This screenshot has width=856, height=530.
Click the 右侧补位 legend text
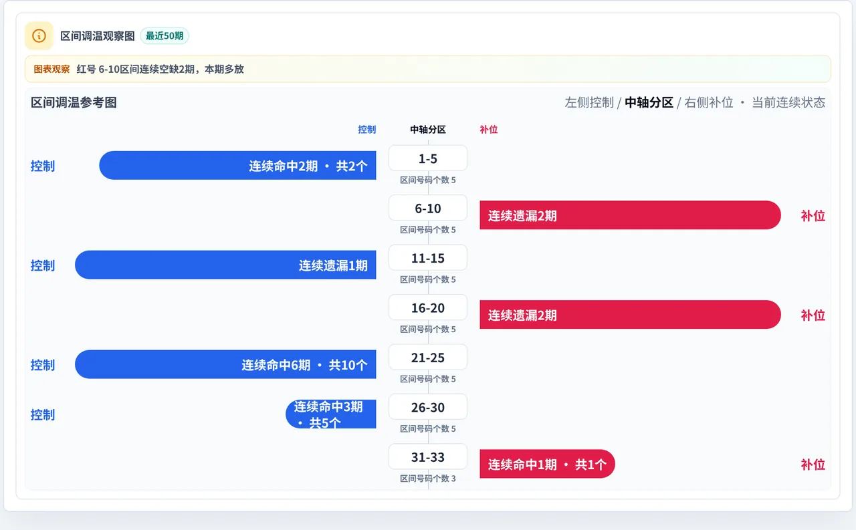tap(709, 102)
